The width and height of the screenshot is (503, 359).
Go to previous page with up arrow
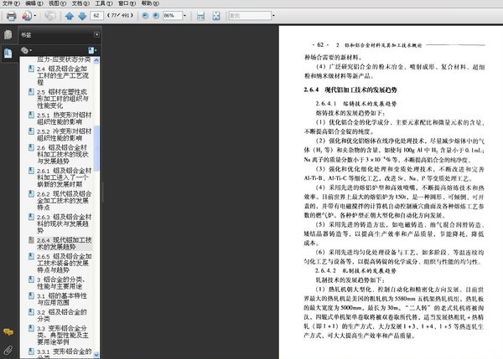pos(70,16)
